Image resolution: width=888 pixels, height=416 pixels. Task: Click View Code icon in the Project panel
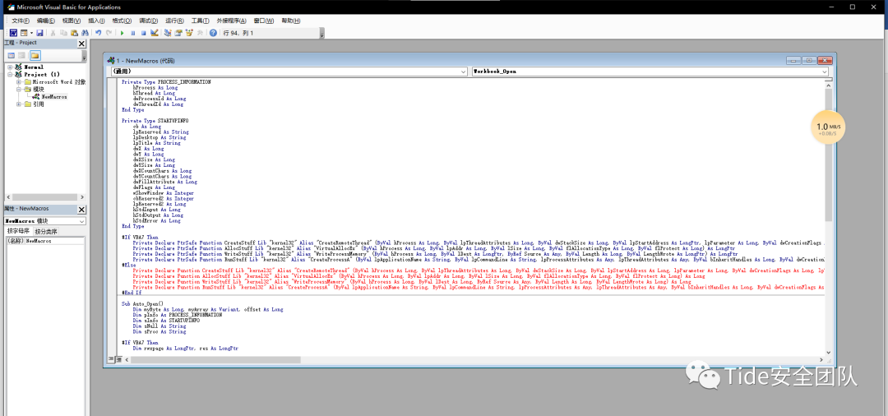point(11,55)
